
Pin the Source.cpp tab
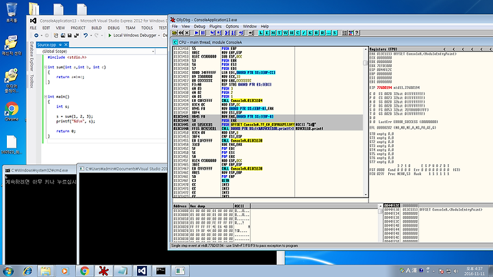click(60, 45)
